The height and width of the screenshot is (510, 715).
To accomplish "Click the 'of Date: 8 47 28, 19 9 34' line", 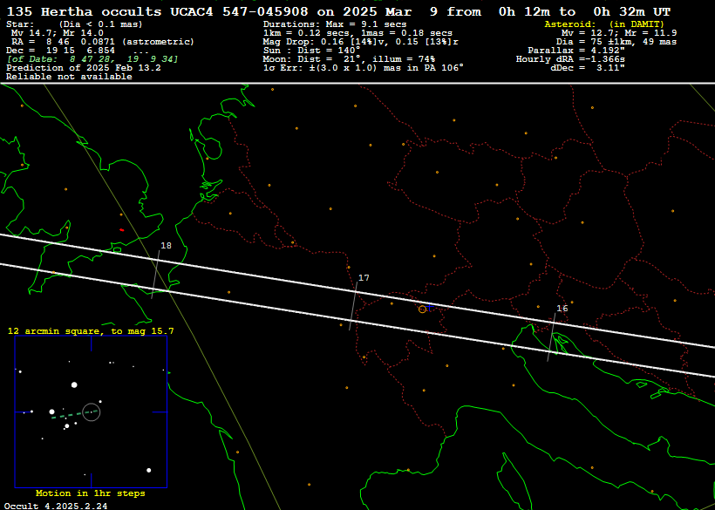I will pos(92,58).
